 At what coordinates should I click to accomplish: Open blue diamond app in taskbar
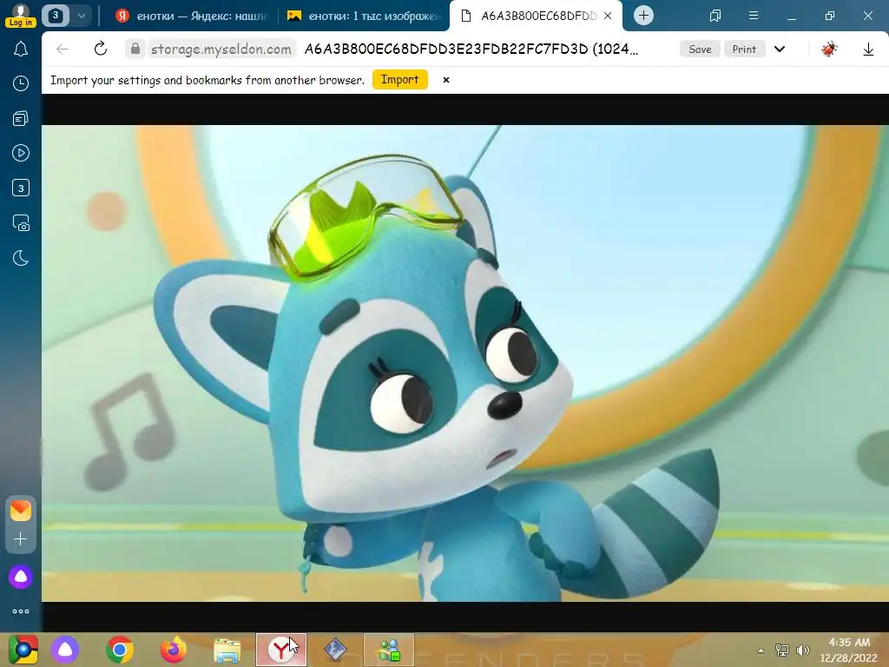click(x=335, y=650)
